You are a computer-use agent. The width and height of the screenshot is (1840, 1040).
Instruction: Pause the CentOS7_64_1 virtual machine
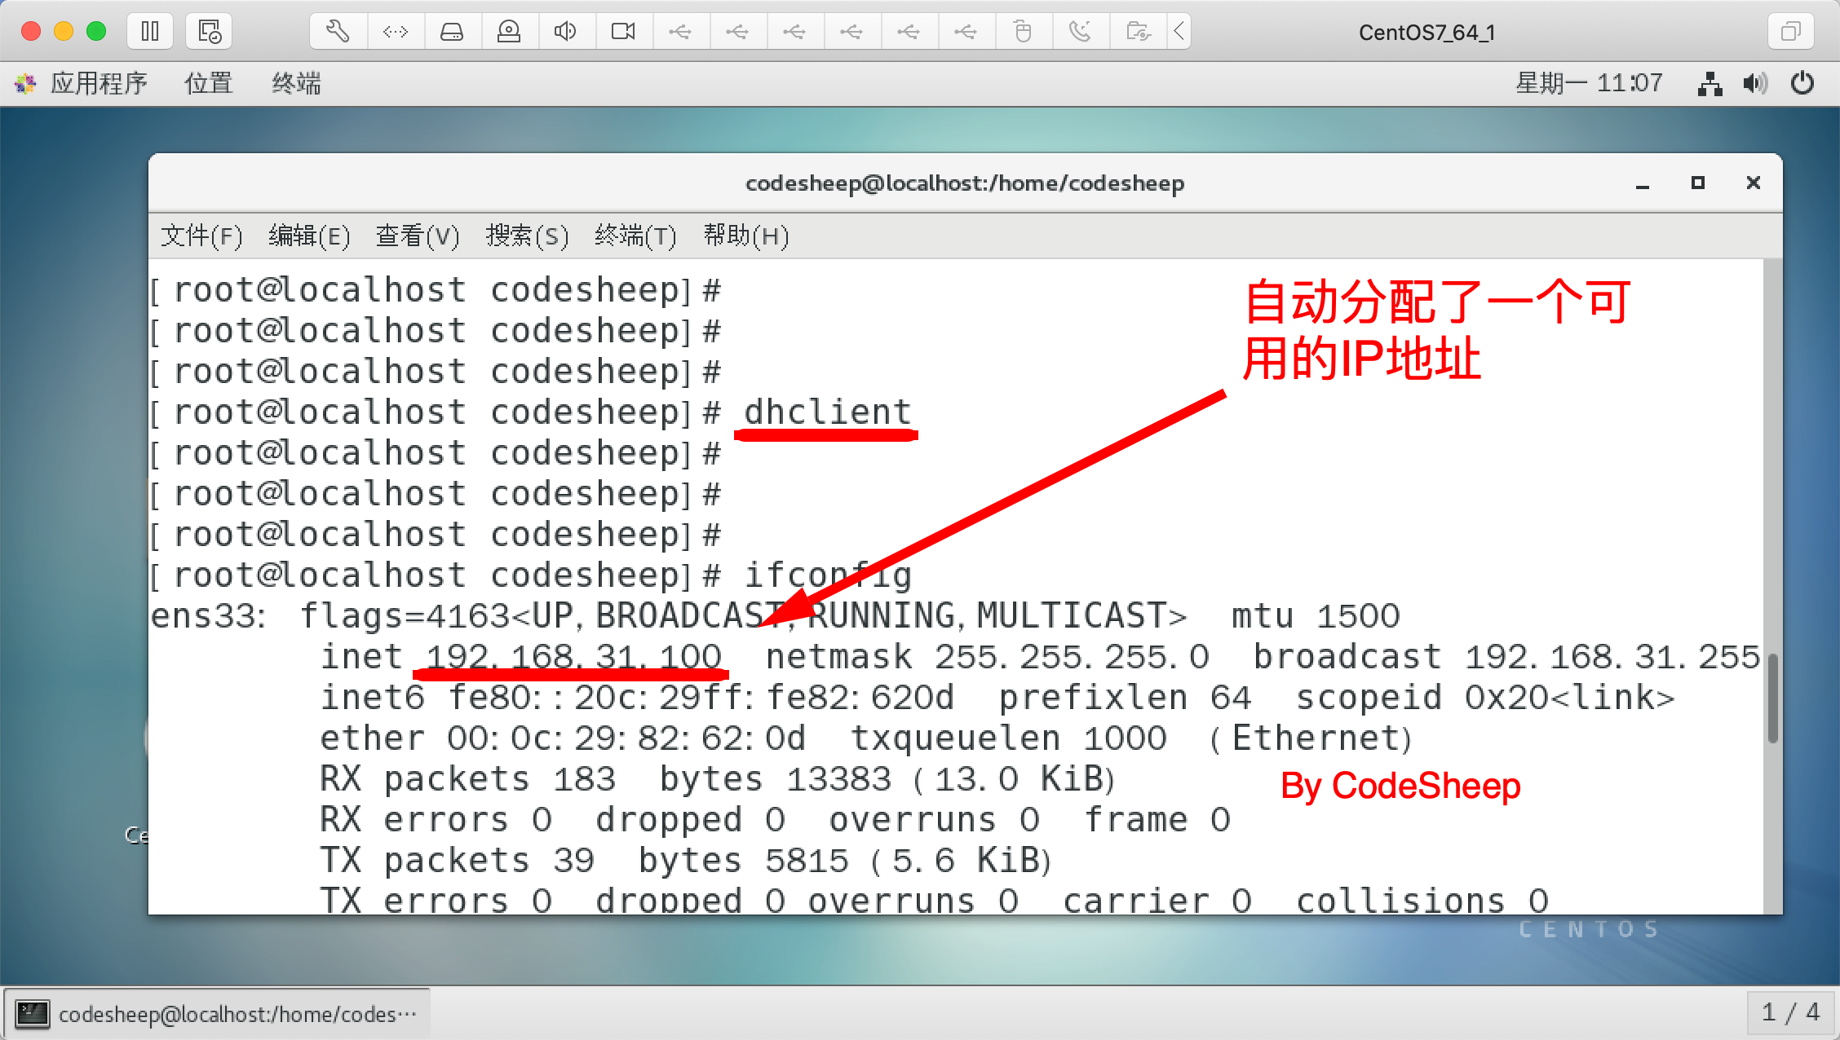150,32
